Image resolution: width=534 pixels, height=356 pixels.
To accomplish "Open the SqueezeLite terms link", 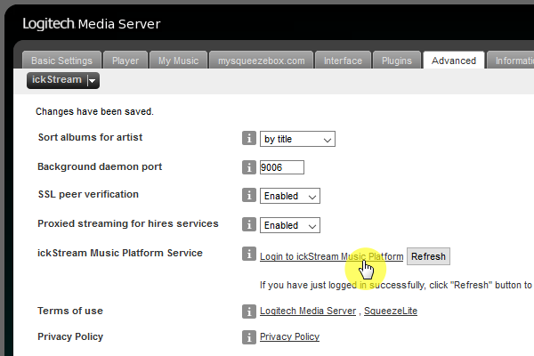I will coord(391,311).
